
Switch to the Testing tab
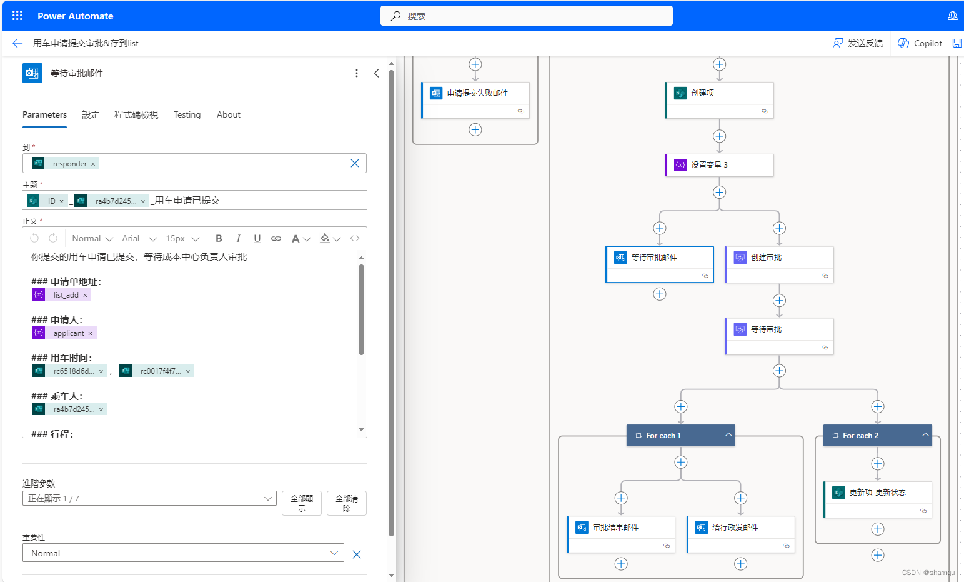tap(187, 114)
